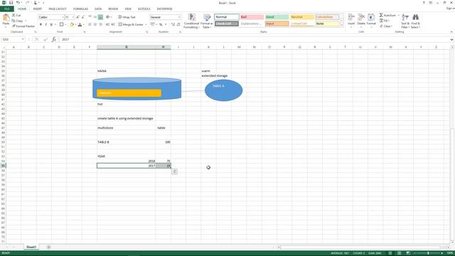Screen dimensions: 455x256
Task: Apply the Good cell style
Action: pos(277,17)
